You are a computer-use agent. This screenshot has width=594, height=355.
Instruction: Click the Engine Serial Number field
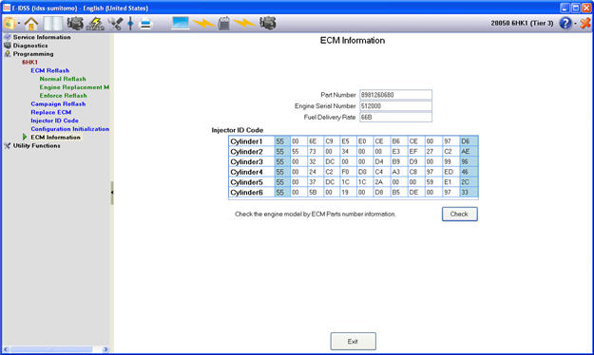395,106
